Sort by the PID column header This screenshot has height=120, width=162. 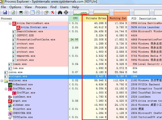[x=133, y=19]
